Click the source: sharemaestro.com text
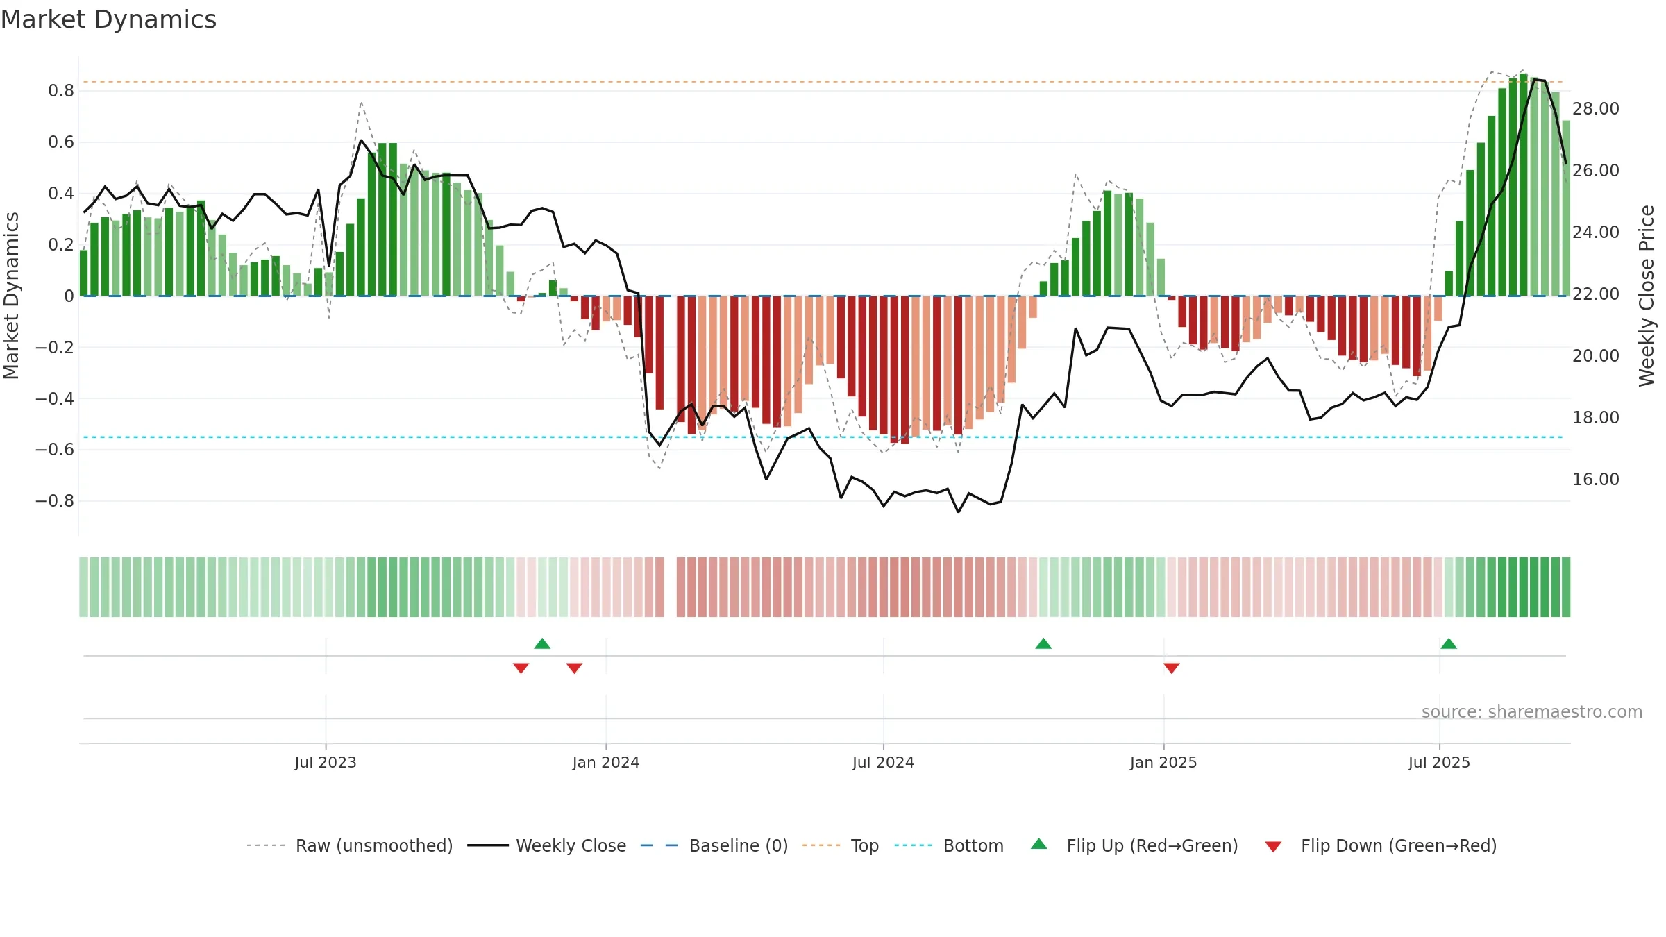Screen dimensions: 1666x937 tap(1532, 711)
